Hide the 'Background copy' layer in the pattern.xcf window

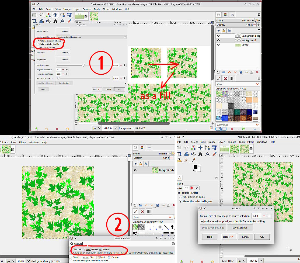click(x=218, y=36)
